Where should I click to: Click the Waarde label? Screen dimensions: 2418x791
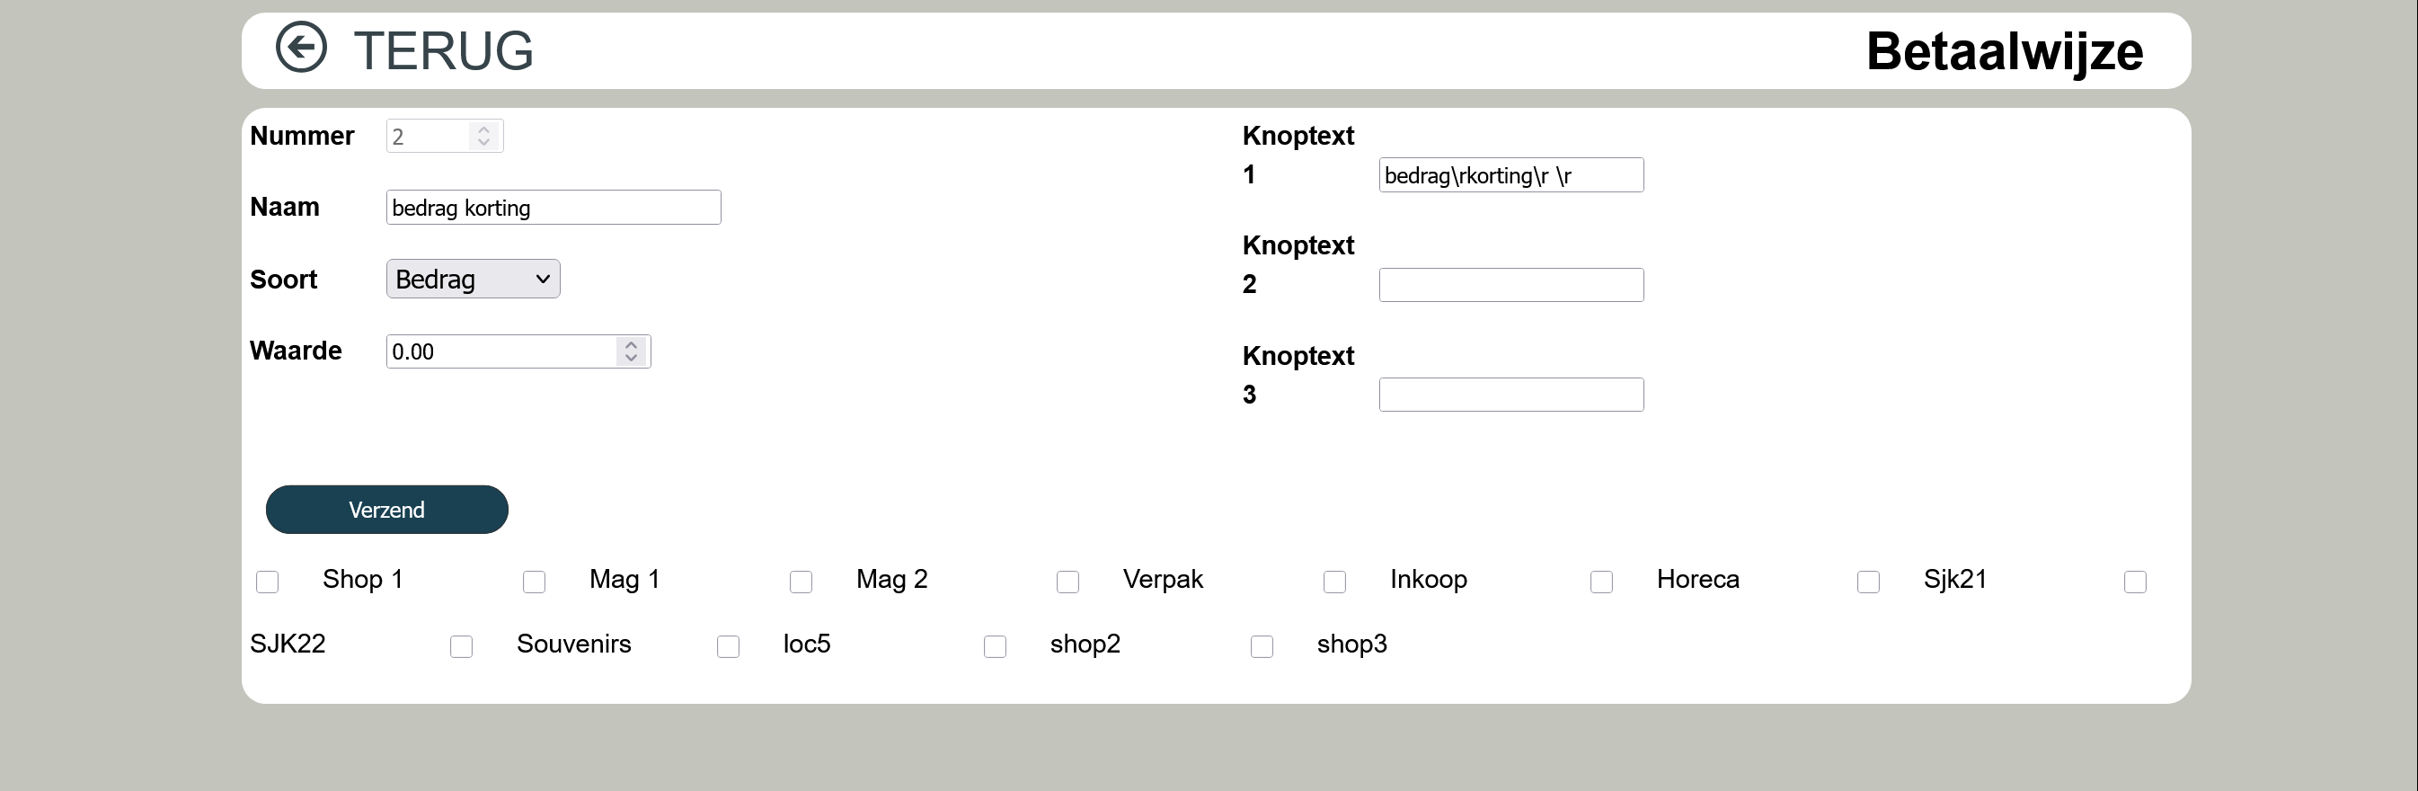[x=296, y=351]
